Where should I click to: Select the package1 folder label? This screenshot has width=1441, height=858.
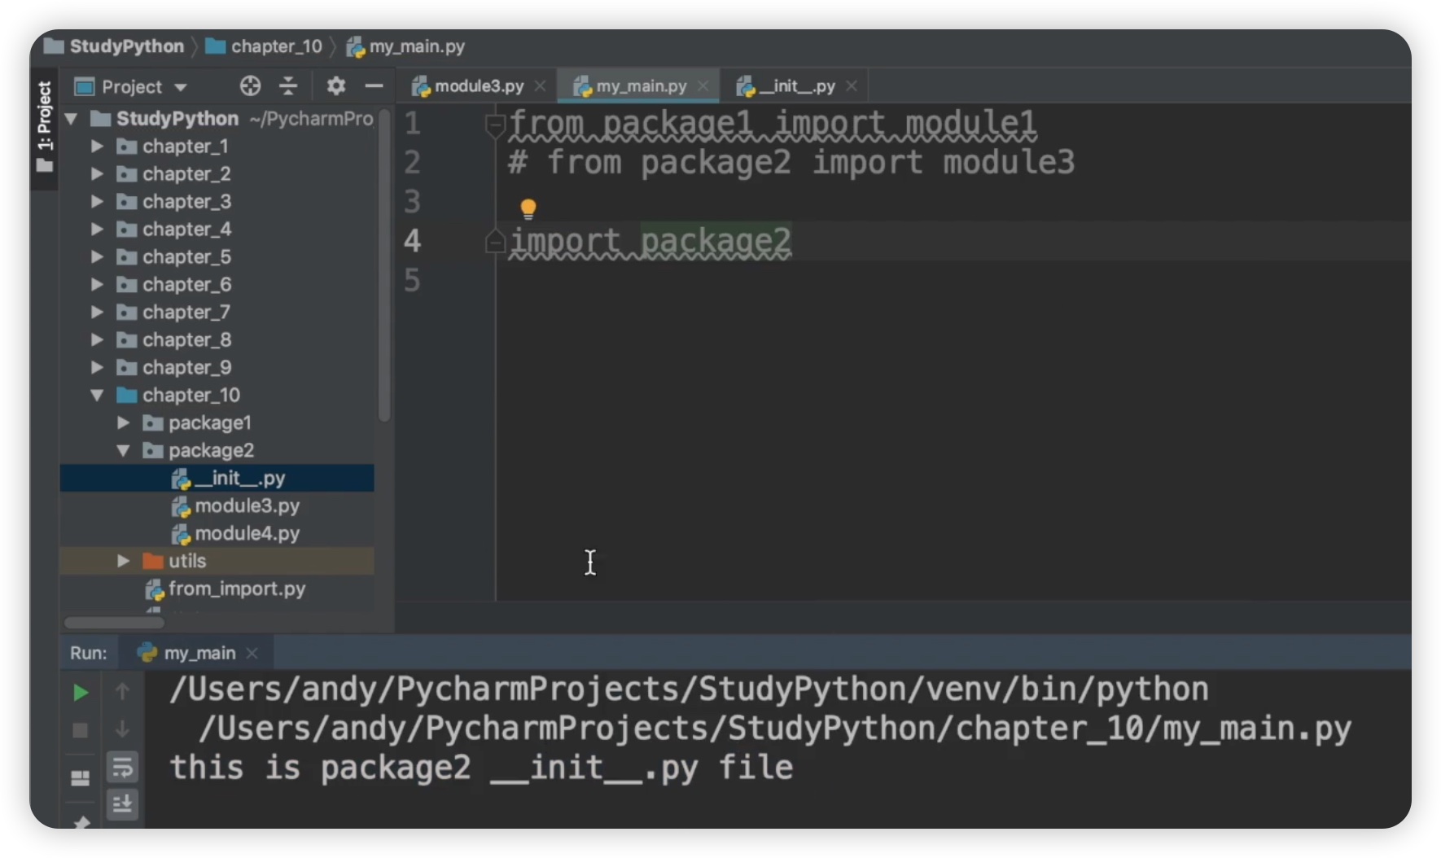[x=210, y=423]
